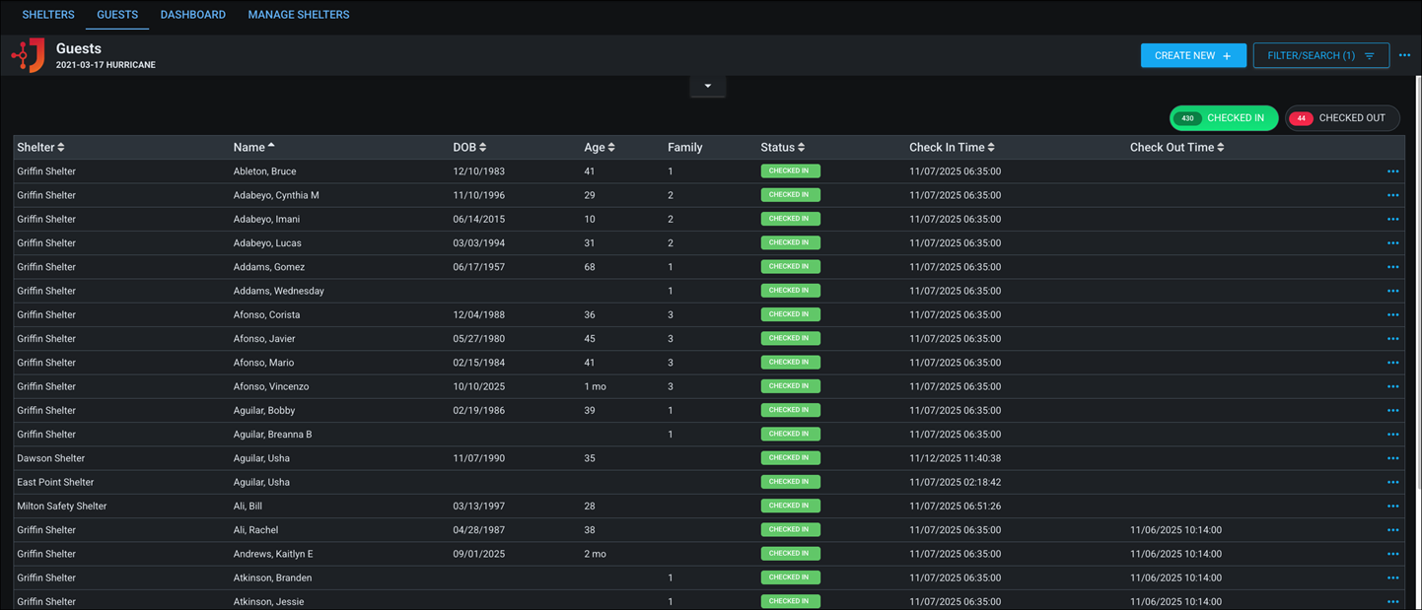
Task: Toggle the Checked Out filter pill
Action: pos(1341,117)
